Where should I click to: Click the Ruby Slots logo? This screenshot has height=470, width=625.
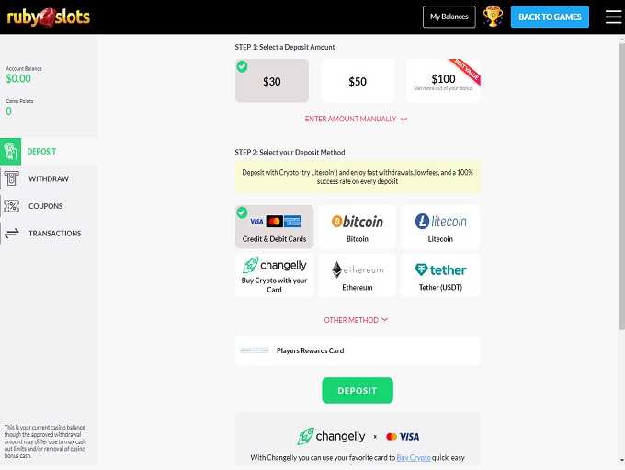point(49,16)
